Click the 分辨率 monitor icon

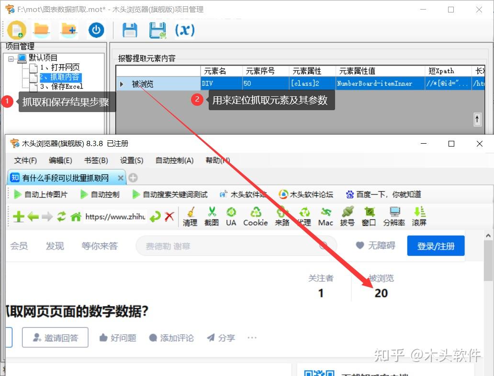pos(394,216)
